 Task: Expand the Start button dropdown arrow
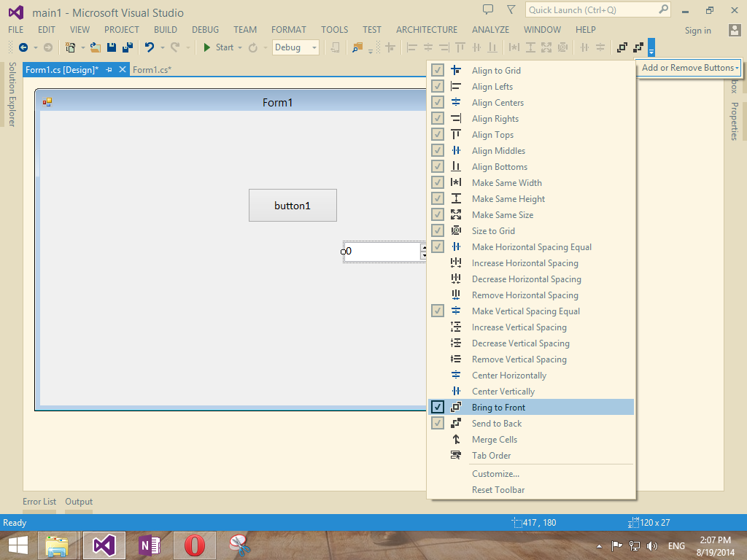click(239, 47)
